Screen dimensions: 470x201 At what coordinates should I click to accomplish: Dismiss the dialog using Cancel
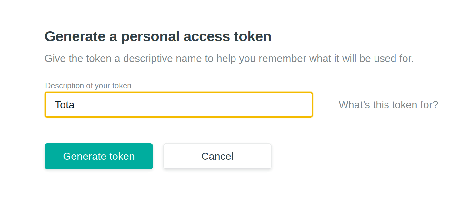pos(217,156)
